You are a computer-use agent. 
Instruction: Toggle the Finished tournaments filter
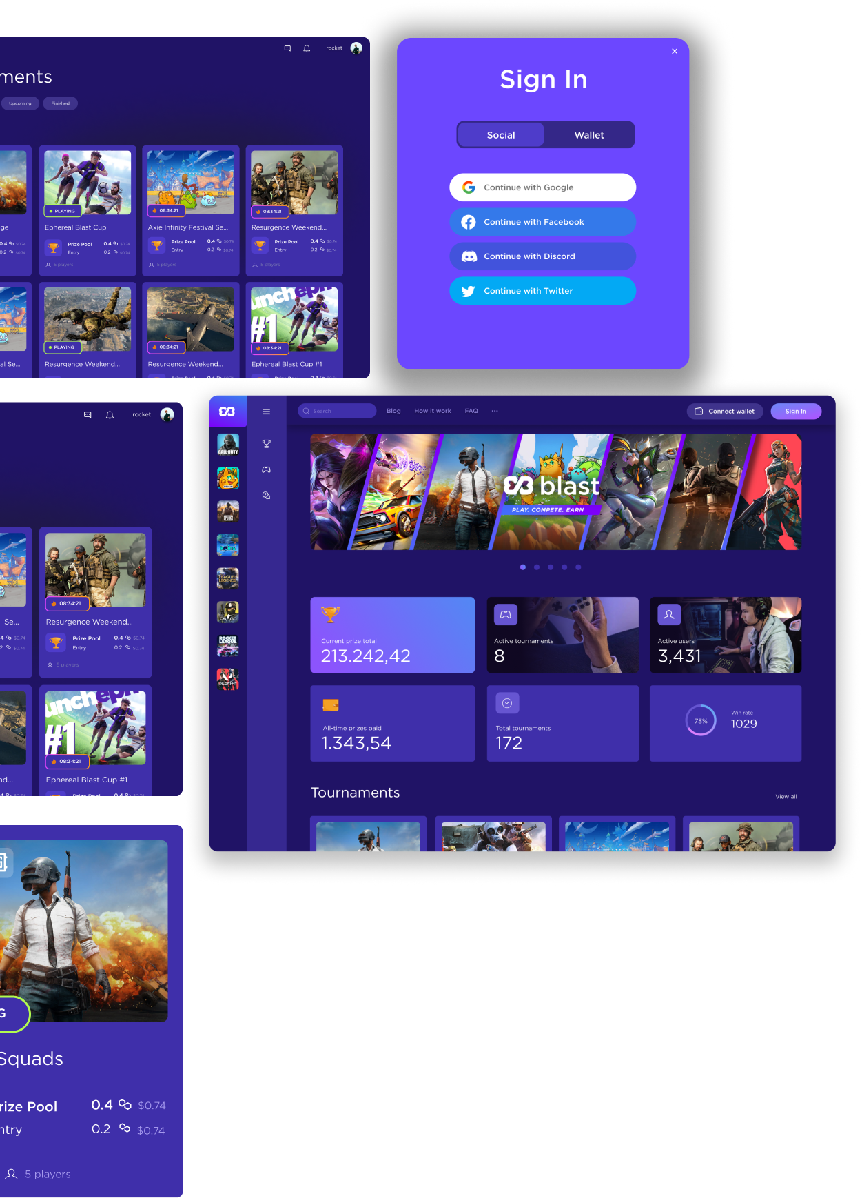click(61, 103)
